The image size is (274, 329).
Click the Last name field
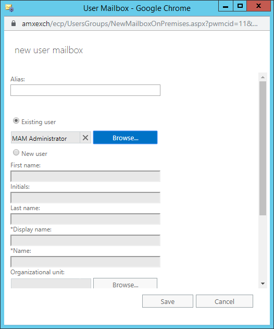coord(85,219)
